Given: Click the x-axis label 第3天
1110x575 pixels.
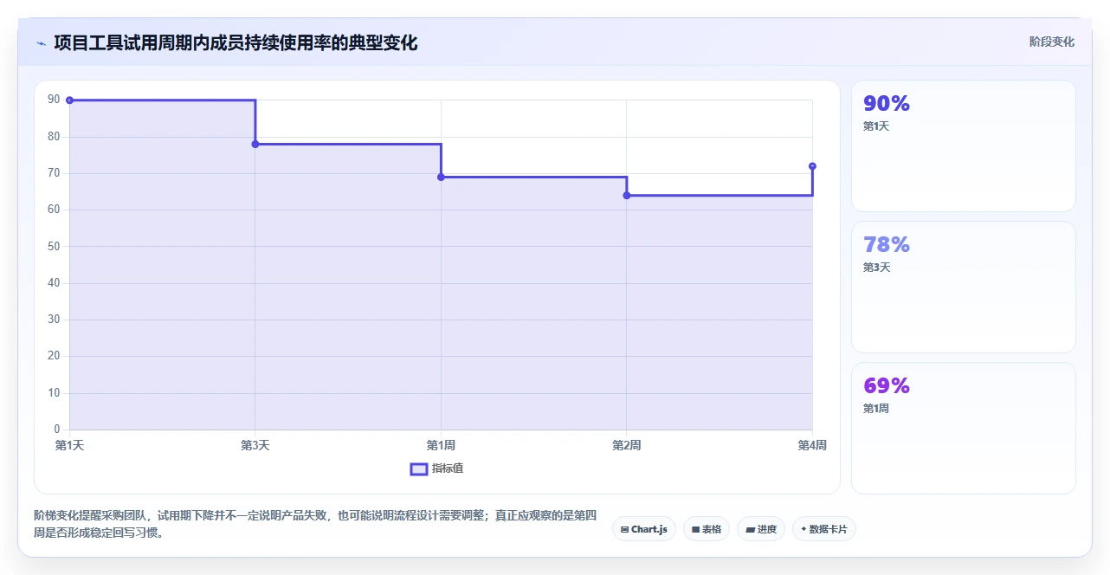Looking at the screenshot, I should (255, 445).
